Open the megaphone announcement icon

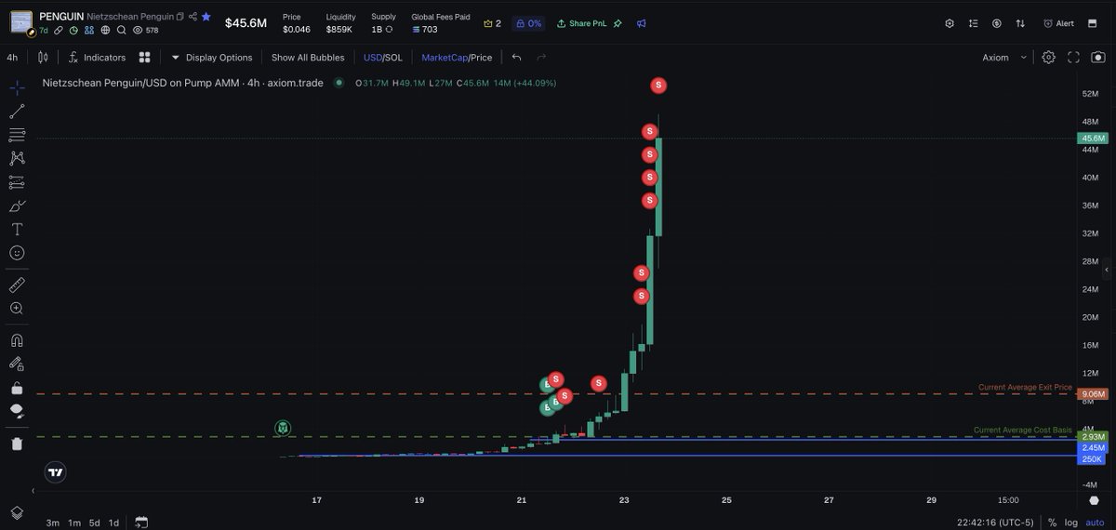click(x=642, y=23)
